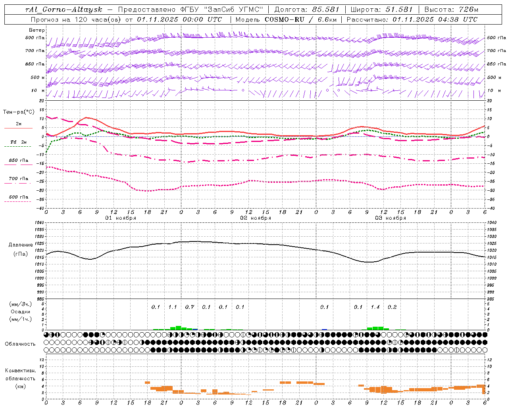This screenshot has height=406, width=508.
Task: Click the Ветер section label
Action: pos(37,30)
